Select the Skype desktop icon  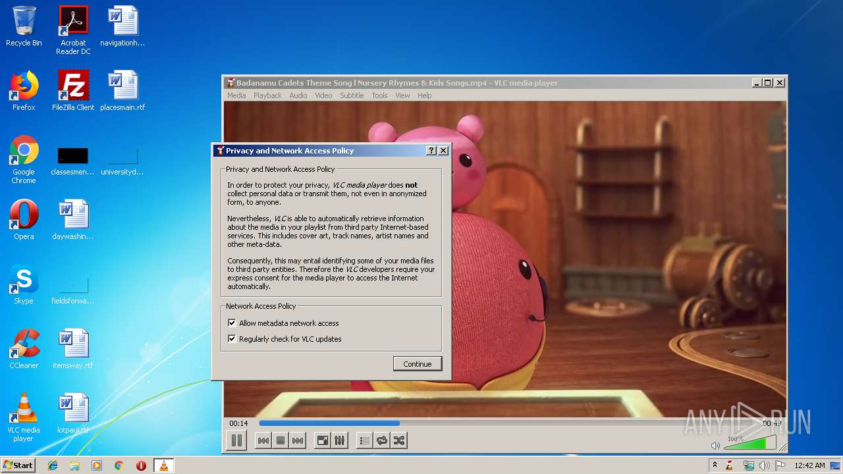(24, 284)
